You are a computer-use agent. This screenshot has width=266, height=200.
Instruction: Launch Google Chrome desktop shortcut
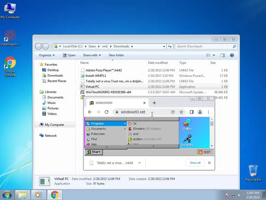click(x=10, y=66)
